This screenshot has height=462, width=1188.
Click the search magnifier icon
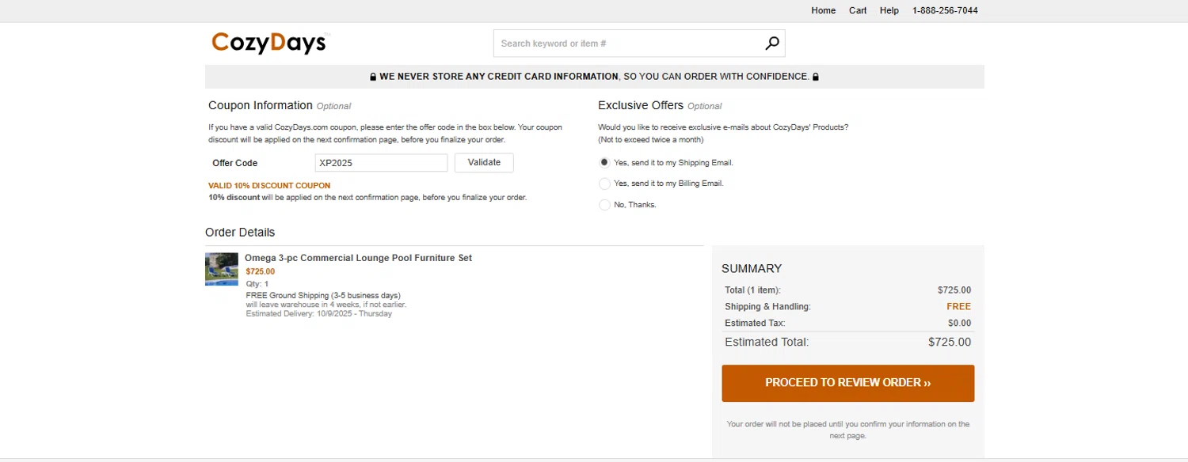coord(772,44)
